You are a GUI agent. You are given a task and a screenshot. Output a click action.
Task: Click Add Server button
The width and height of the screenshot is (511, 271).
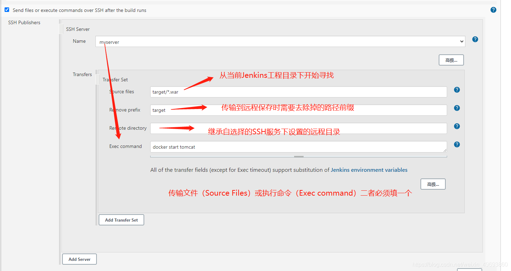(x=79, y=259)
